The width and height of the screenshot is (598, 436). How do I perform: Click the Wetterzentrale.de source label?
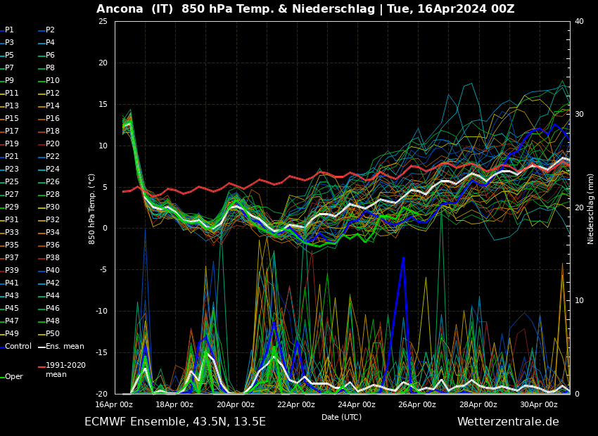pyautogui.click(x=508, y=422)
